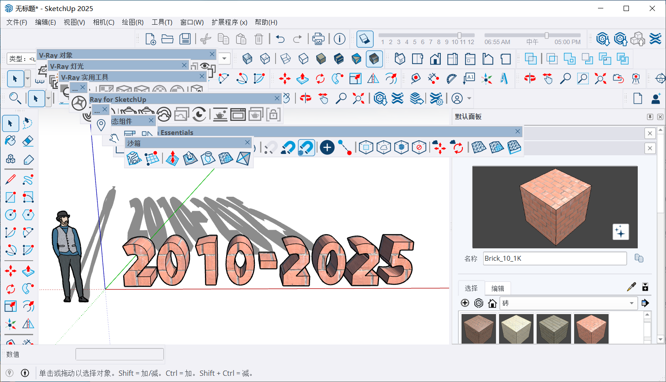
Task: Click the Redo arrow icon
Action: coord(298,39)
